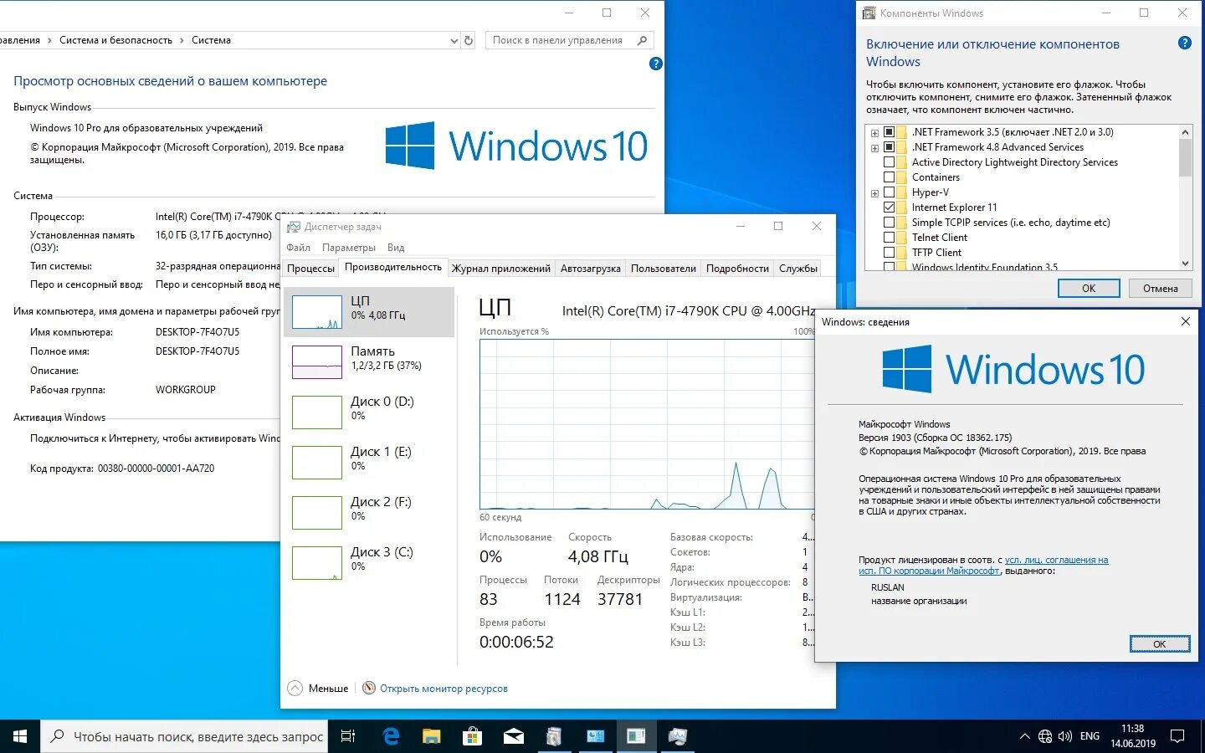Enable Active Directory Lightweight Directory Services checkbox

889,162
